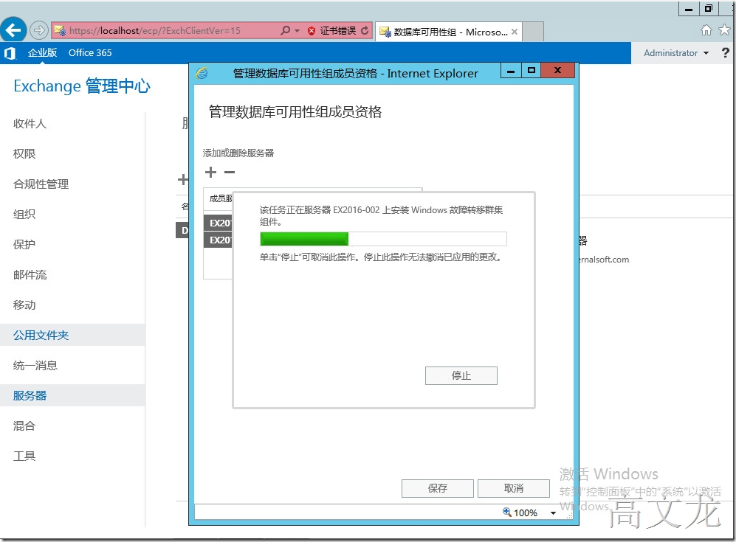Switch to the Office 365 tab
This screenshot has width=736, height=542.
[90, 52]
